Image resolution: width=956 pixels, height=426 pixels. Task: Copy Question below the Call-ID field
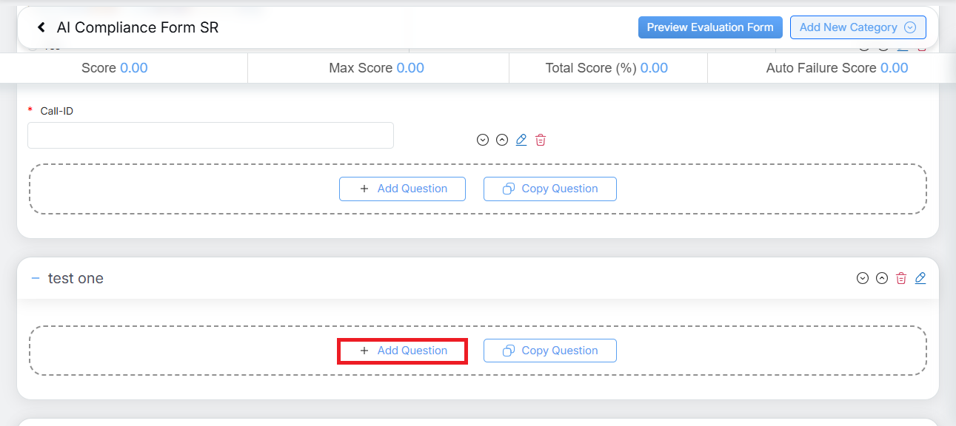tap(549, 189)
